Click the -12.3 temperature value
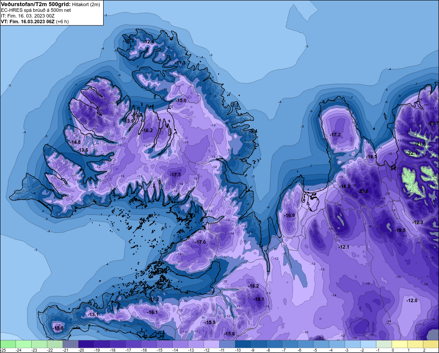Screen dimensions: 439x353 [418, 222]
